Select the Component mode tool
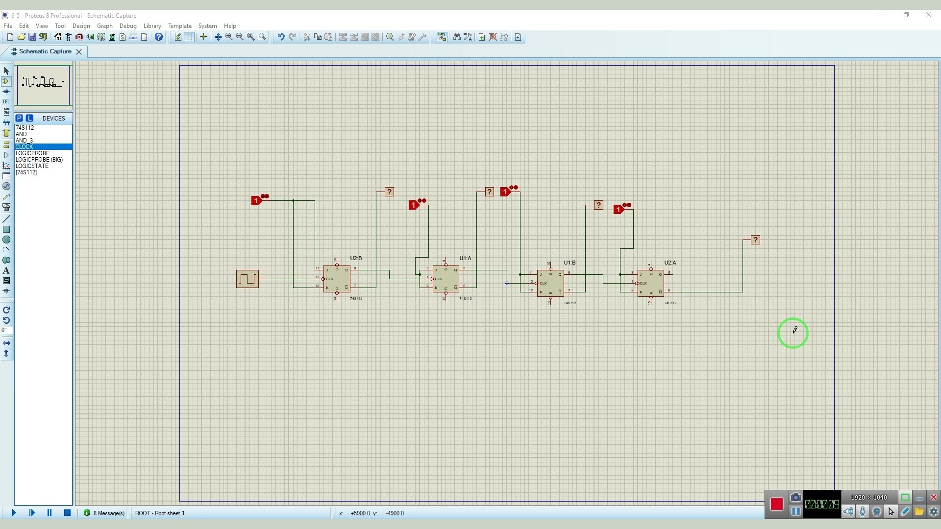 (6, 81)
